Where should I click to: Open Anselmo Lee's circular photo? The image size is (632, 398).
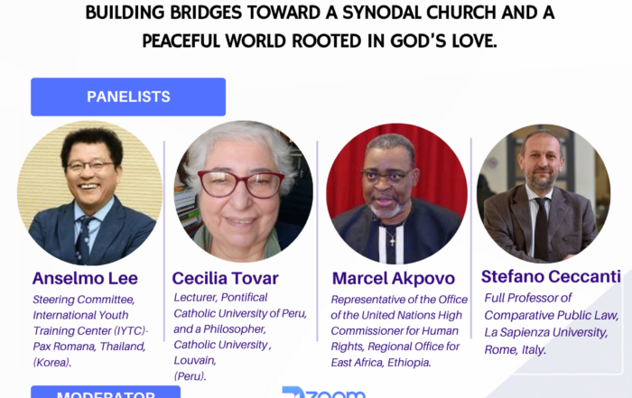[89, 192]
